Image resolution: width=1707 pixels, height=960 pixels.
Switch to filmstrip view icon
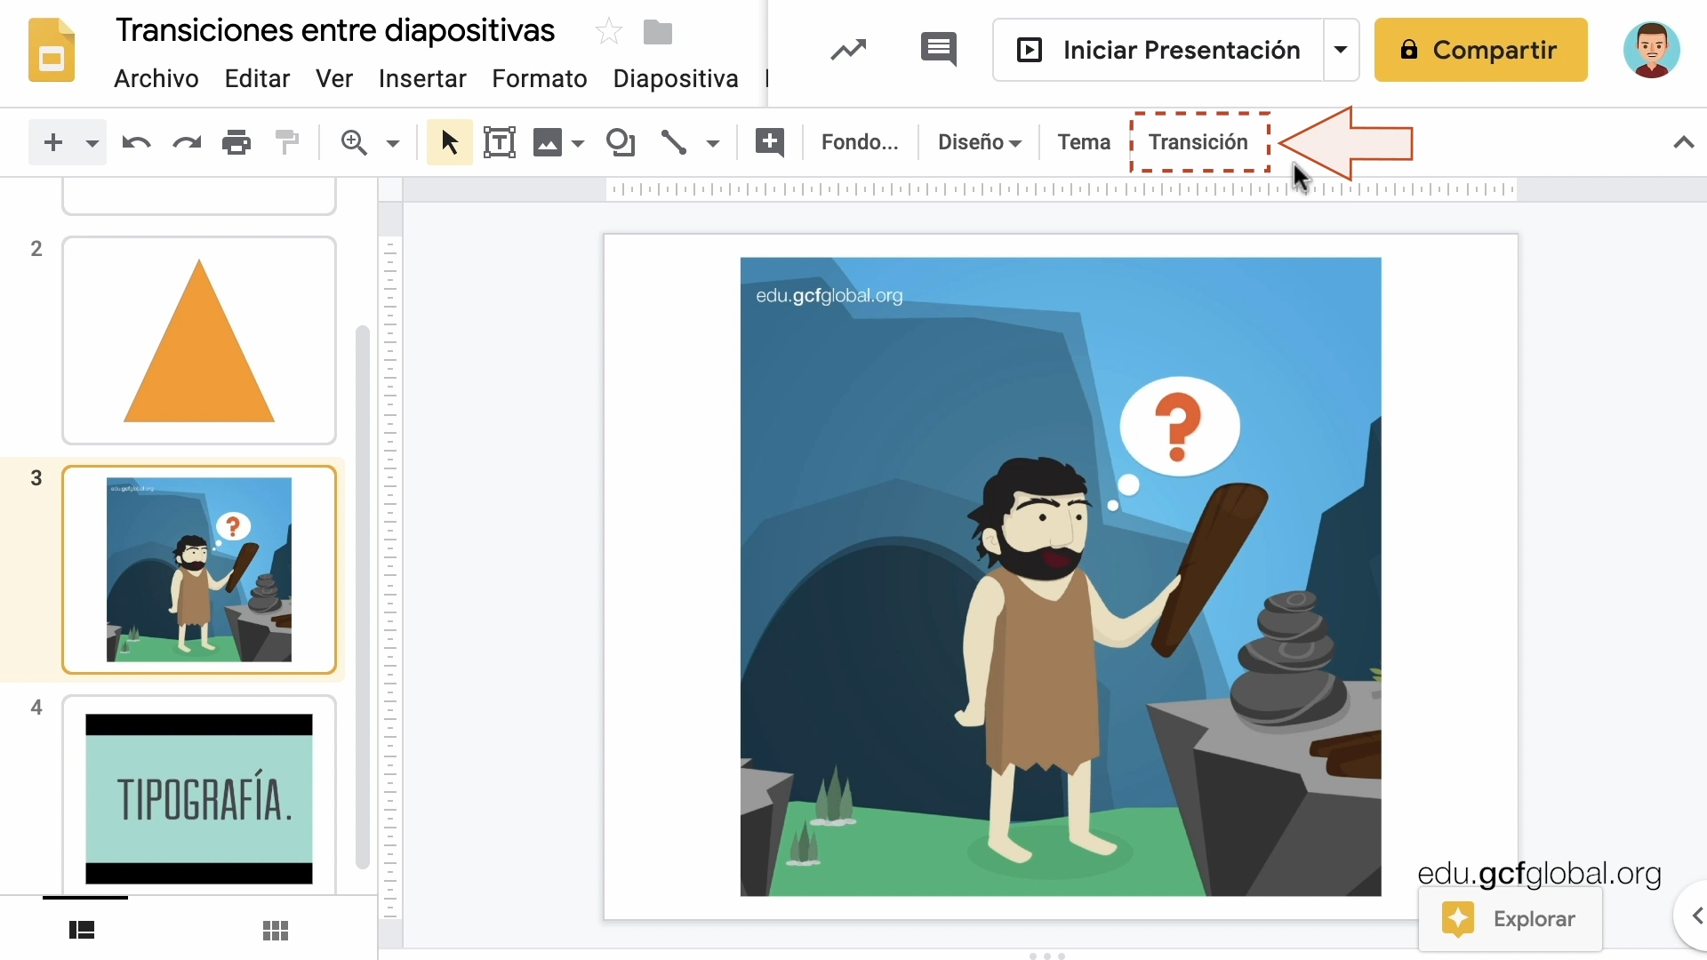[82, 930]
